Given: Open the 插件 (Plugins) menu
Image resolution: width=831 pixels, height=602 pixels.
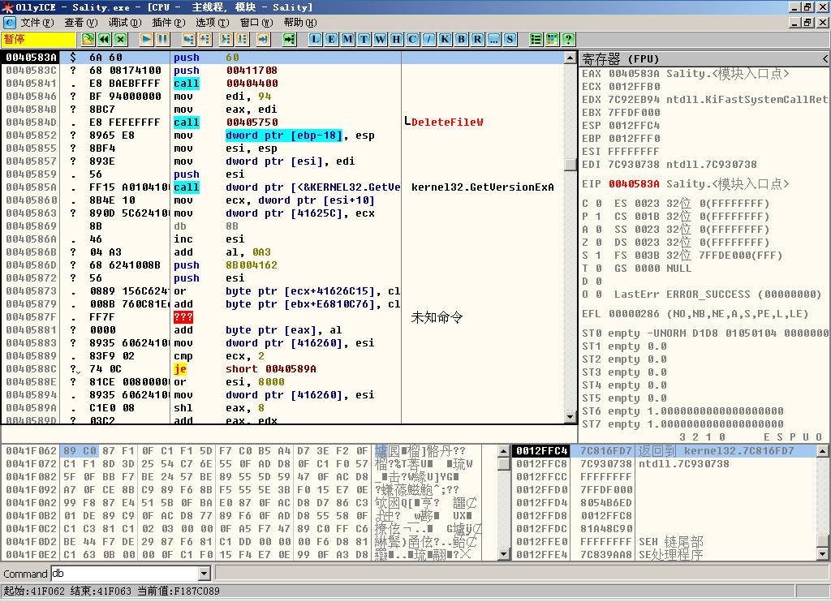Looking at the screenshot, I should point(168,23).
